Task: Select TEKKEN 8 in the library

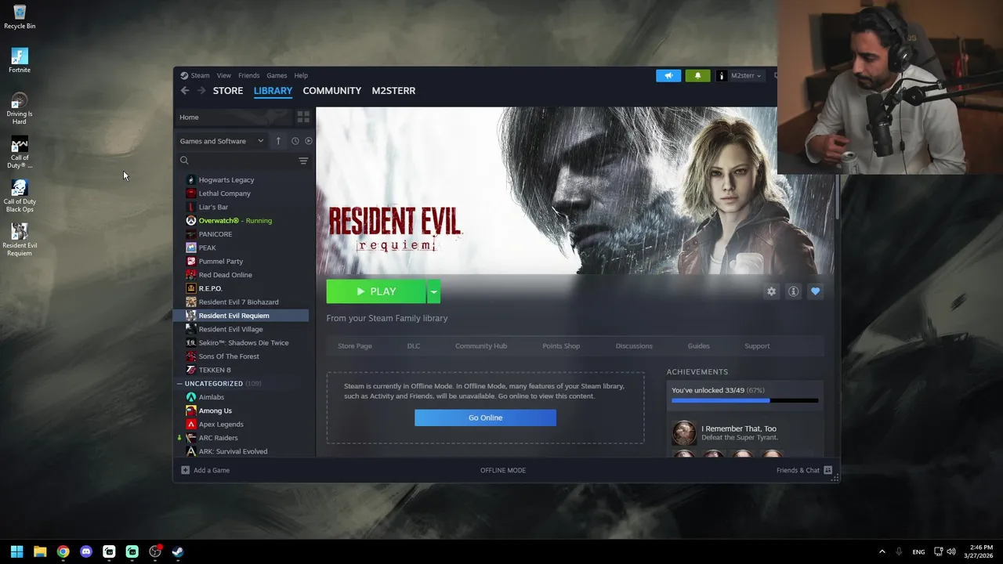Action: click(241, 370)
